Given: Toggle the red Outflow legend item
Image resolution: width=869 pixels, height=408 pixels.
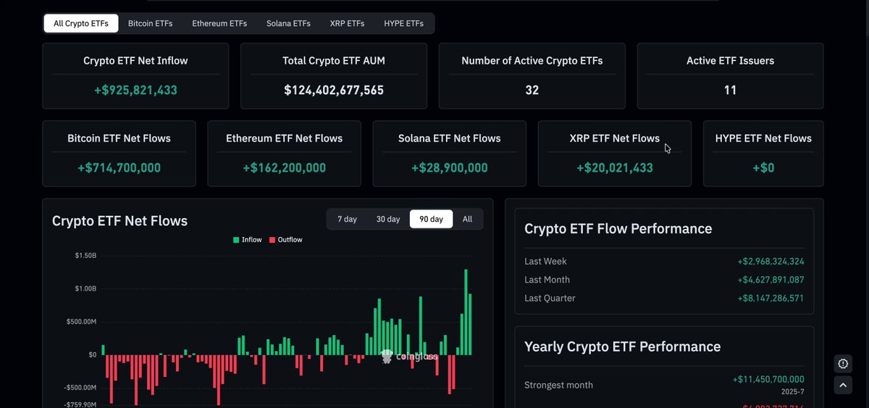Looking at the screenshot, I should pyautogui.click(x=286, y=240).
